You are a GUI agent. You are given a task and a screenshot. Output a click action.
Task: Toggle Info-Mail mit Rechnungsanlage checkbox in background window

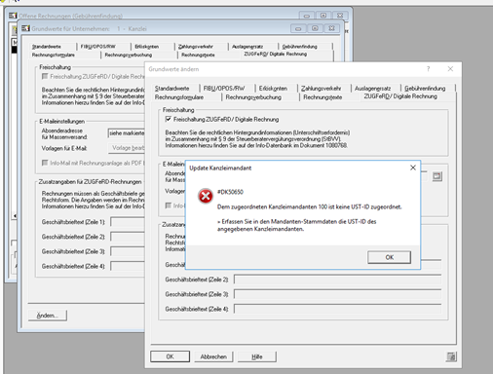[45, 163]
